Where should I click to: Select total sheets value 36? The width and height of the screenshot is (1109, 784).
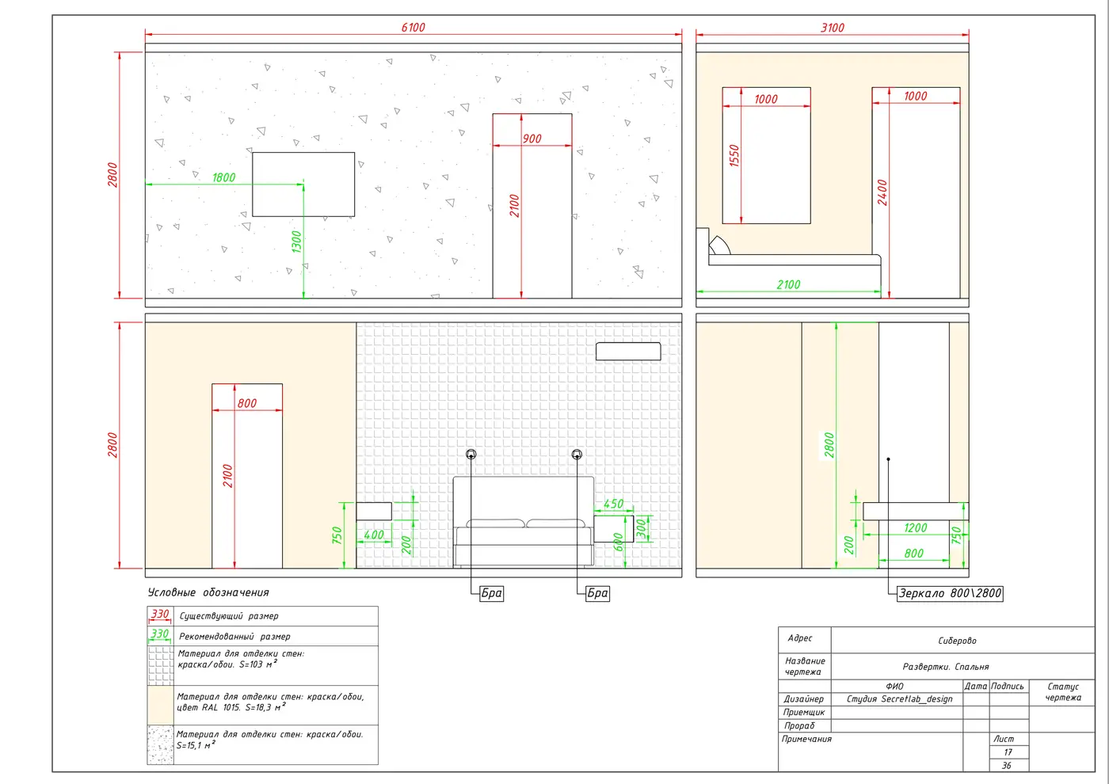point(1007,766)
